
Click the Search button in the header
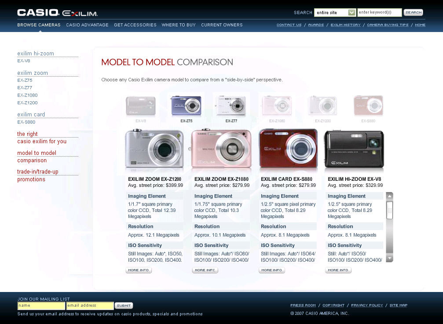413,13
